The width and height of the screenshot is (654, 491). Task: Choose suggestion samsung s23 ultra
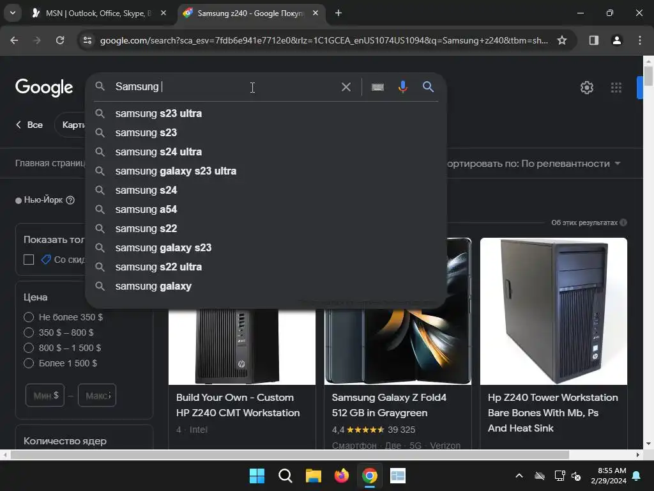coord(266,114)
